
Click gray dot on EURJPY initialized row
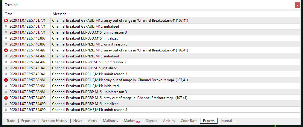[x=6, y=68]
